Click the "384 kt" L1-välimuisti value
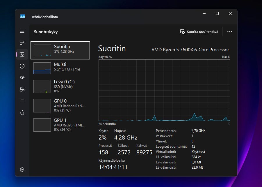 coord(196,157)
